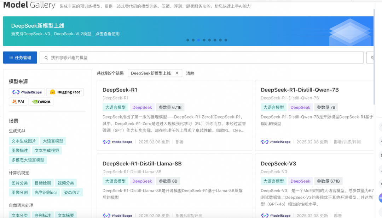Image resolution: width=382 pixels, height=218 pixels.
Task: Toggle the 文本摘要 NLP filter tag
Action: [x=66, y=215]
